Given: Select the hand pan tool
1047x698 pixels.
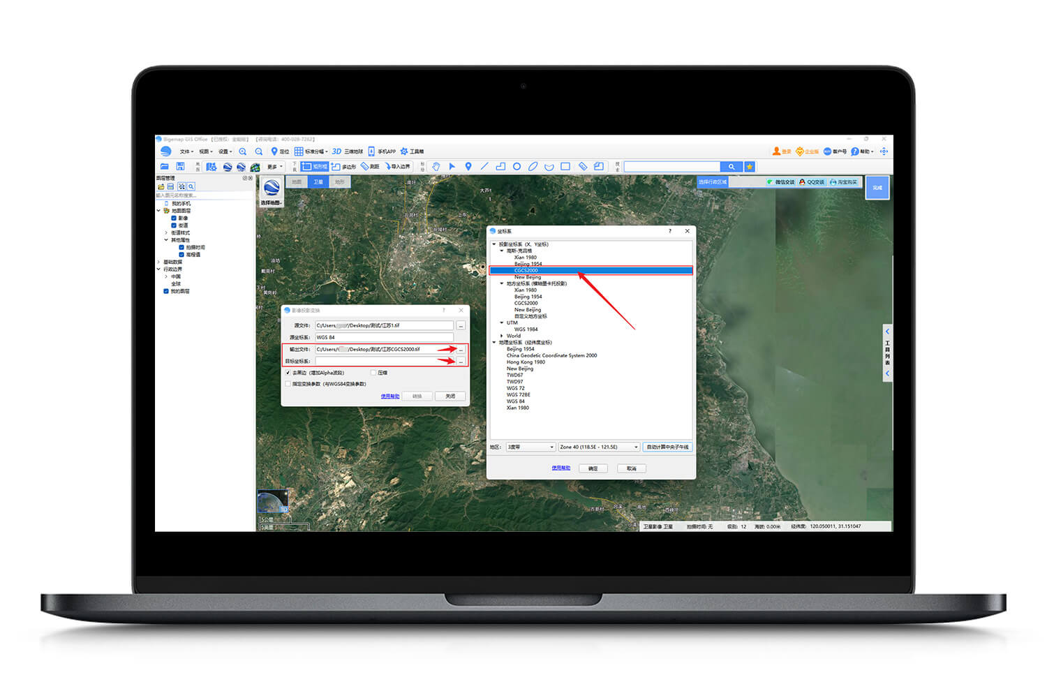Looking at the screenshot, I should (x=436, y=167).
